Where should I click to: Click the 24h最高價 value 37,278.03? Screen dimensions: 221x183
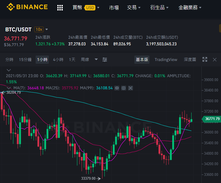coord(77,44)
